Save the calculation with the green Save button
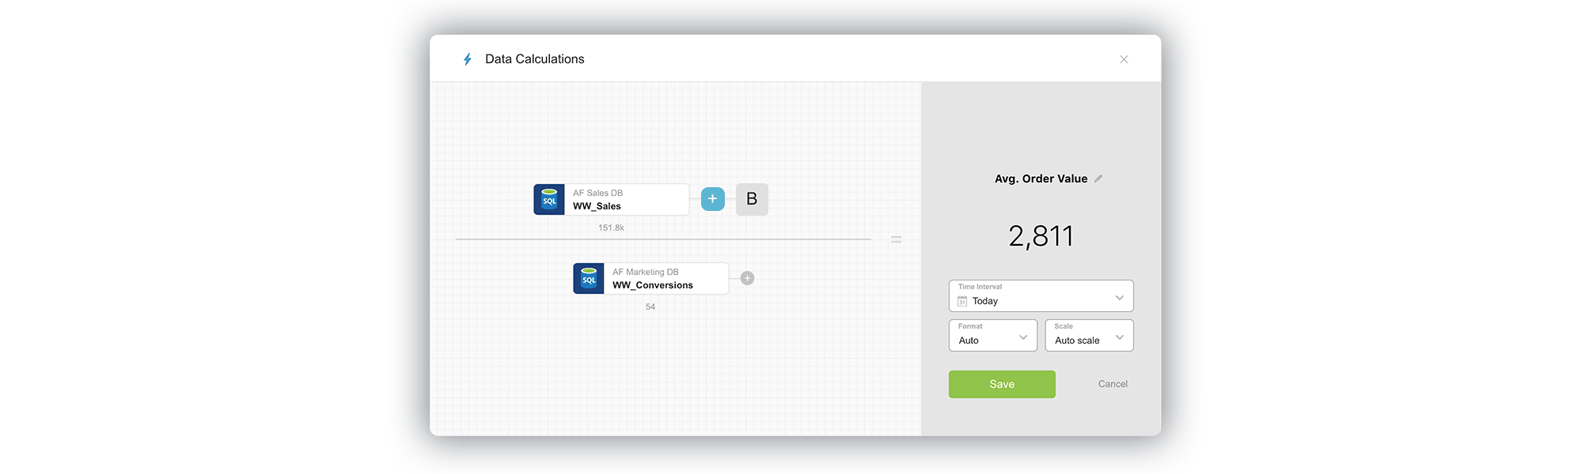 pos(1002,385)
